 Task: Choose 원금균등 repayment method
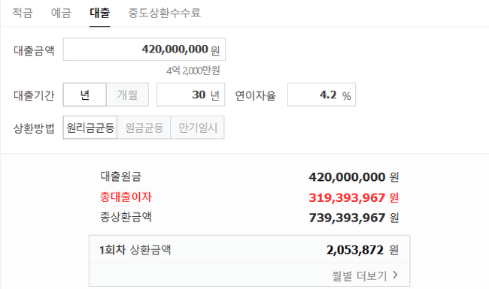[144, 128]
